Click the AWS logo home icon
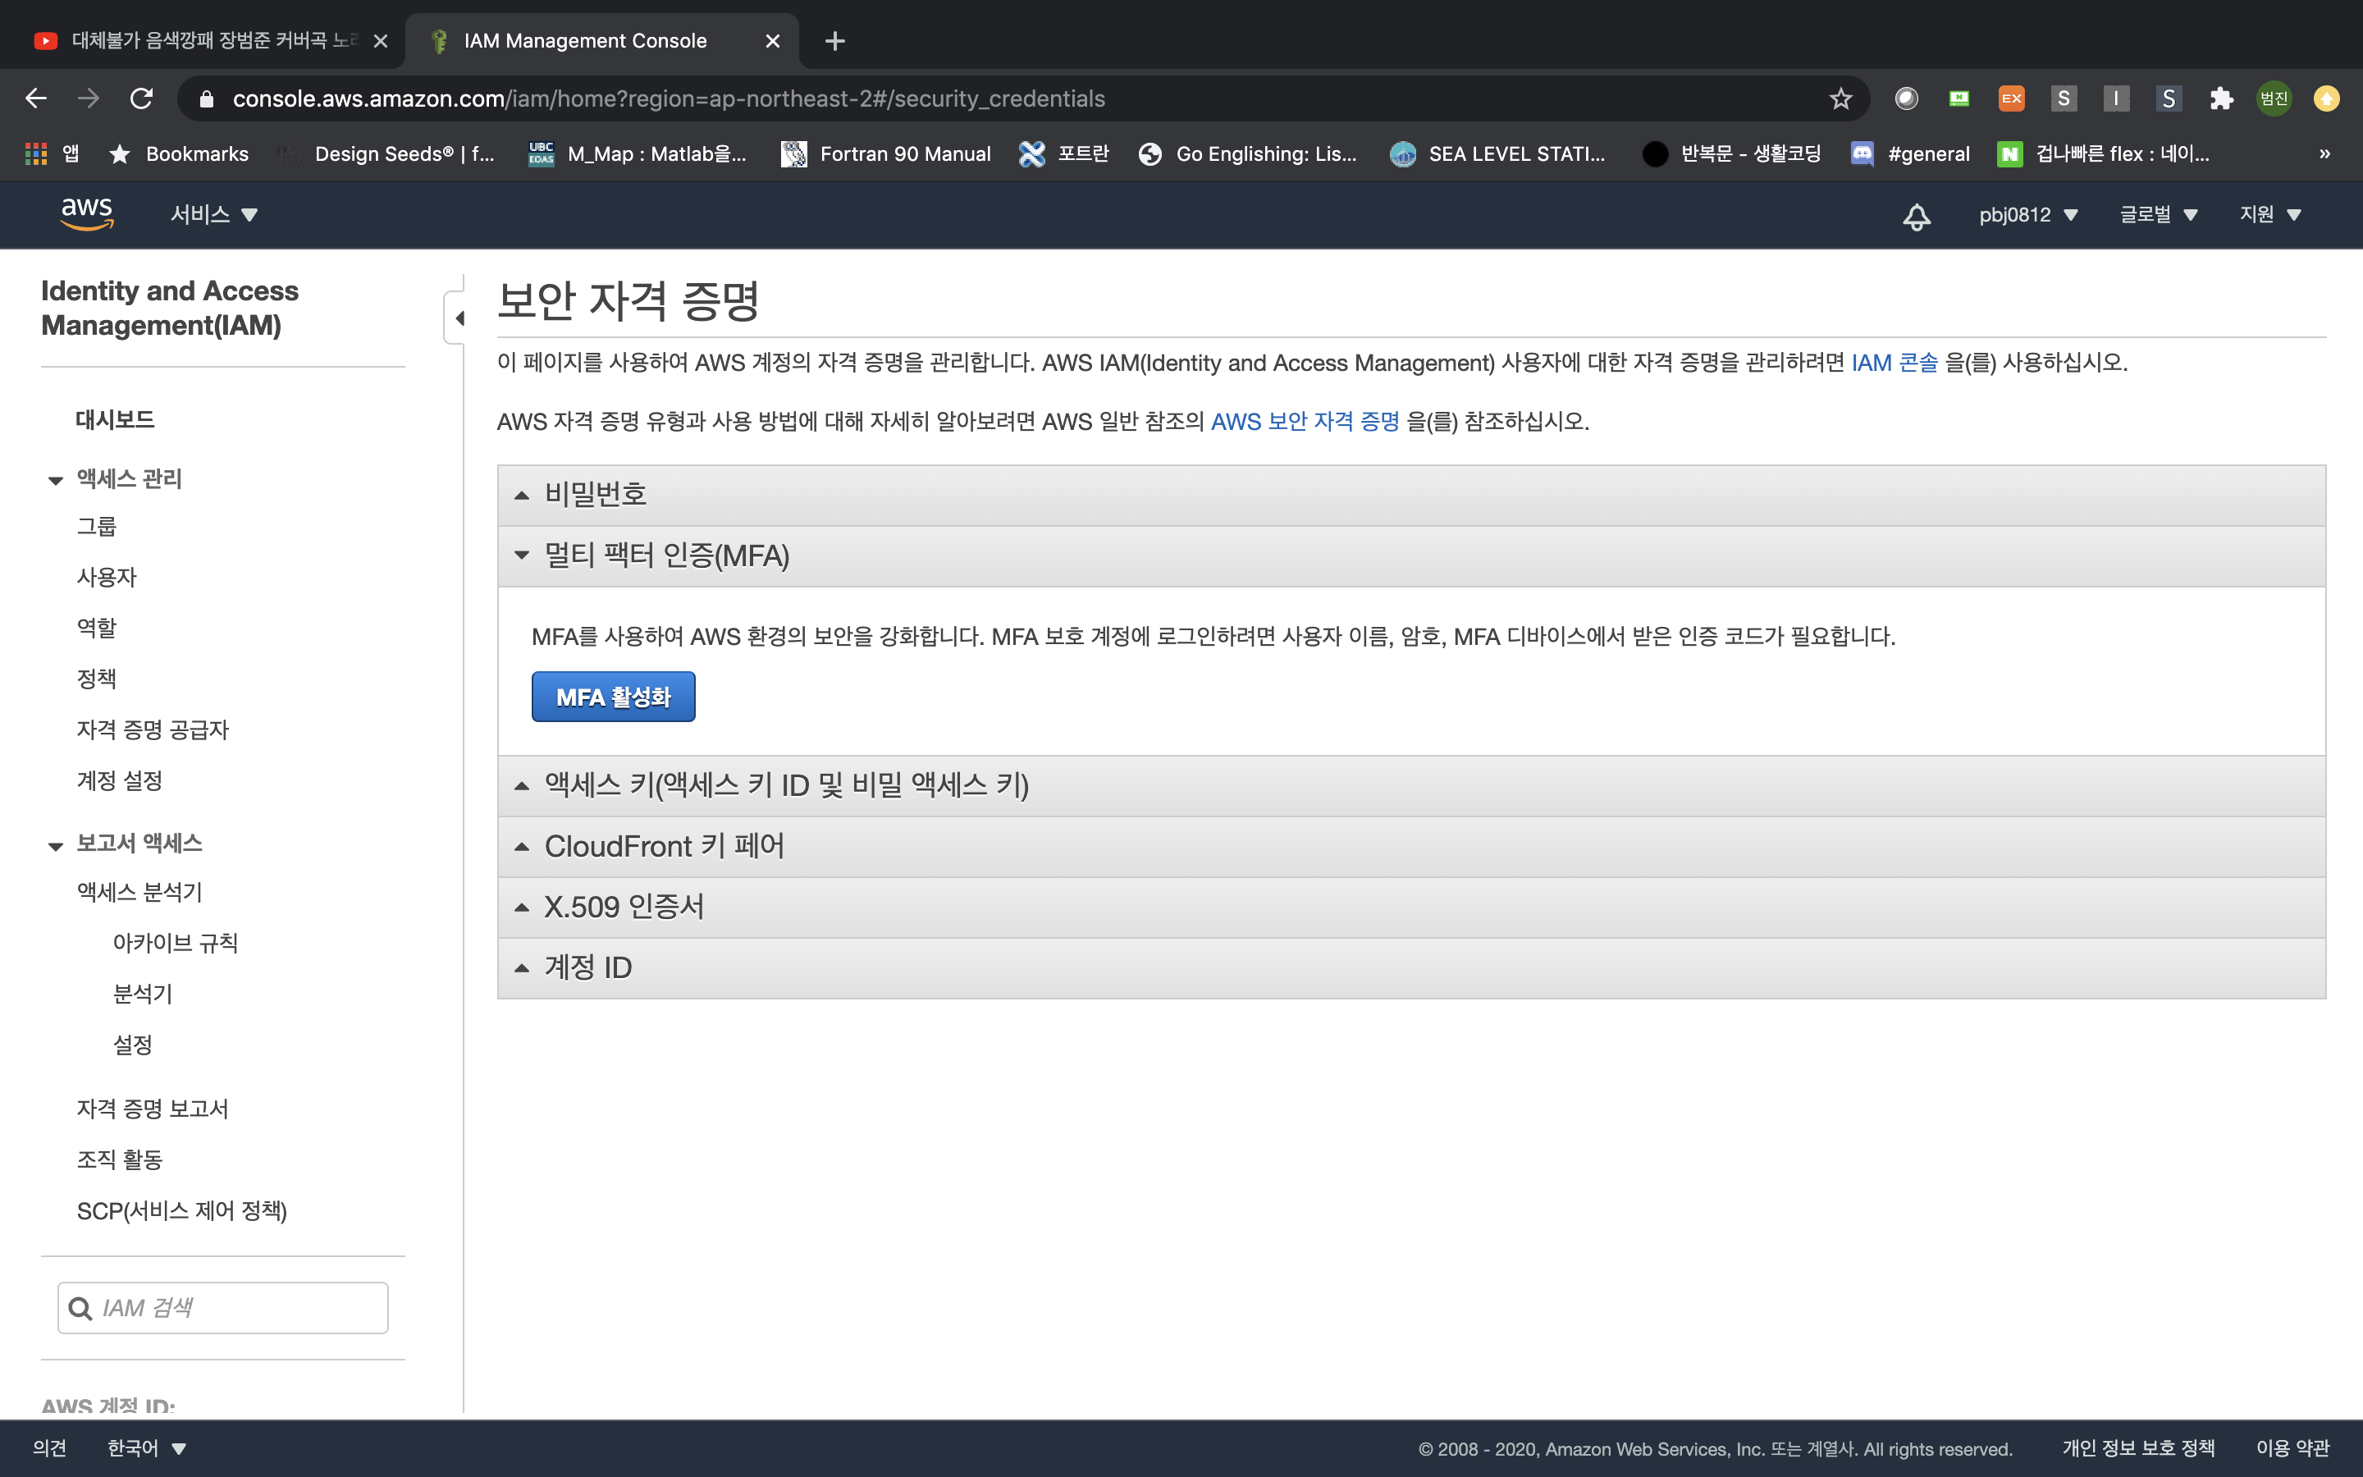2363x1477 pixels. coord(87,214)
